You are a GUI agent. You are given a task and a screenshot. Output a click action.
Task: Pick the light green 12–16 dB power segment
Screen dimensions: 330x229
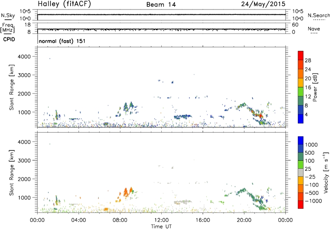click(301, 92)
